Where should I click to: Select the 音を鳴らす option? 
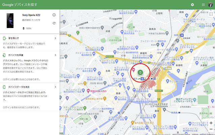[30, 43]
